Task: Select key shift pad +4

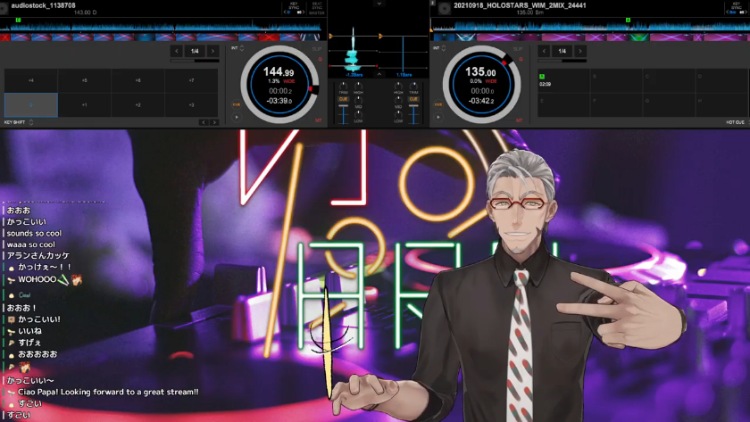Action: (x=31, y=80)
